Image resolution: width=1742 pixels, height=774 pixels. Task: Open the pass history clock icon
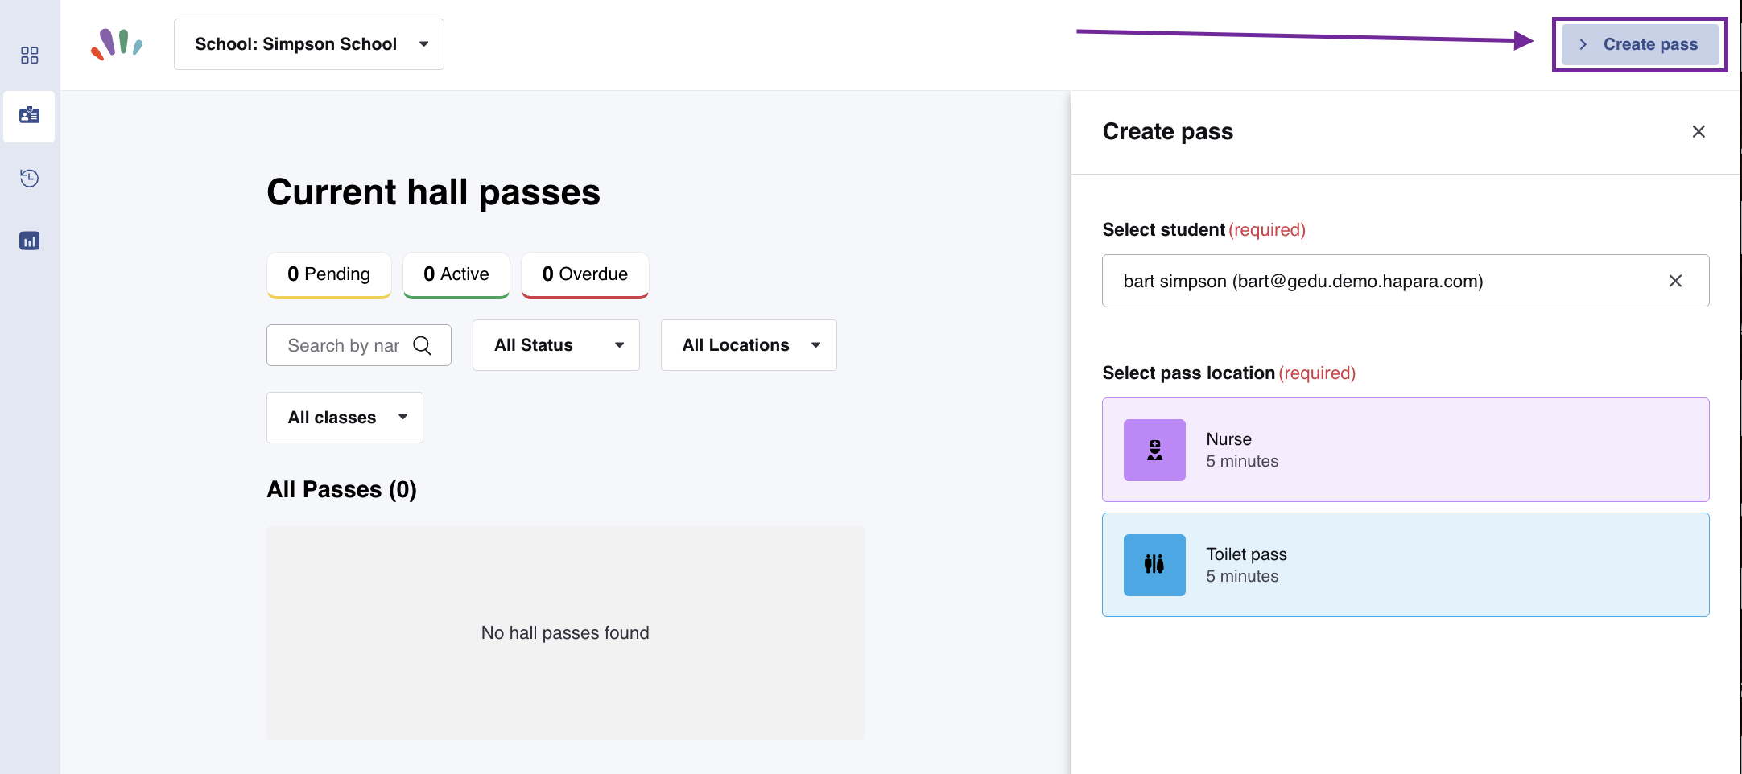pos(30,178)
